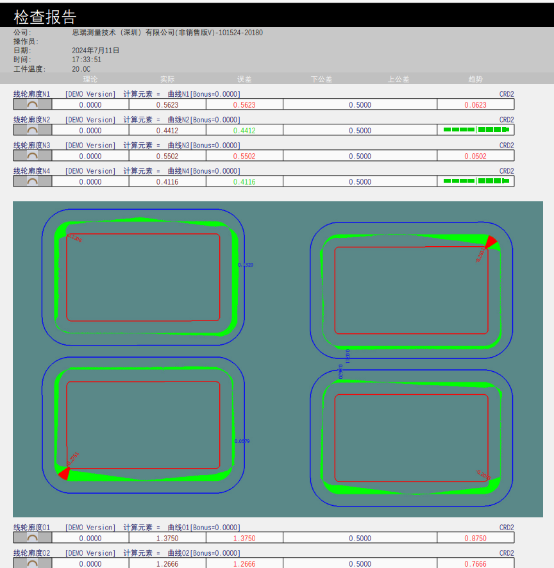
Task: Select the profile icon beside 线轮廓度N4
Action: click(x=32, y=181)
